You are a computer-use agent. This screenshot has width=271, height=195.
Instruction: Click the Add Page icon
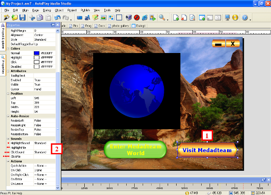[x=176, y=18]
